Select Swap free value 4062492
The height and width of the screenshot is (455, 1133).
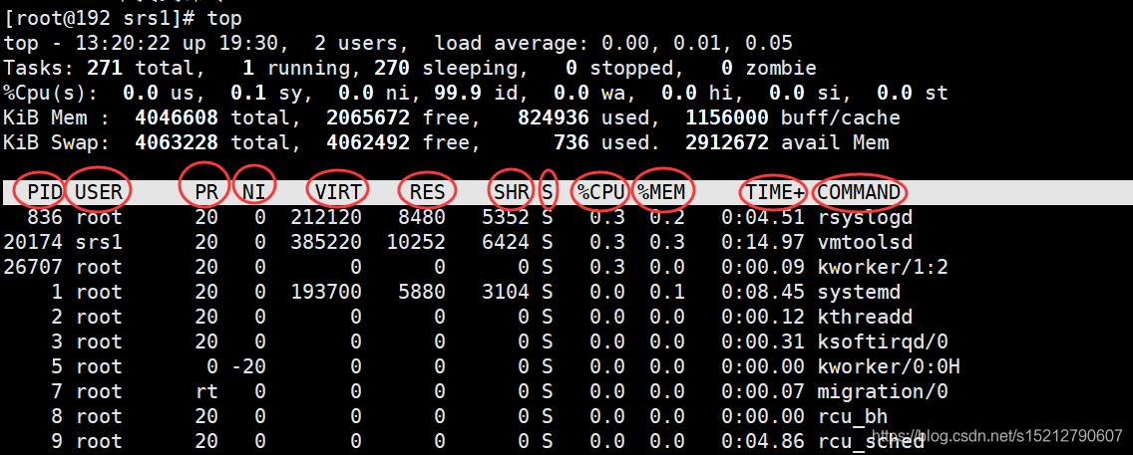click(368, 142)
